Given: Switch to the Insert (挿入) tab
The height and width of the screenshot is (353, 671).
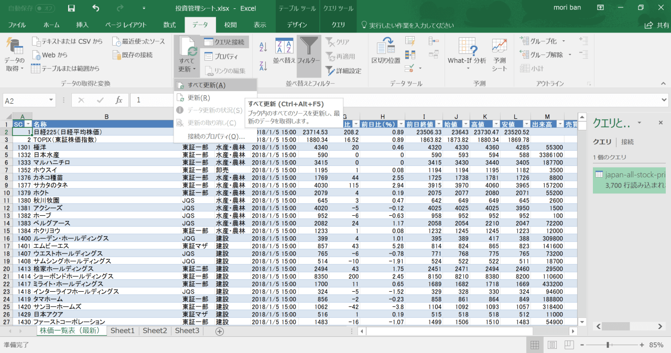Looking at the screenshot, I should tap(82, 25).
